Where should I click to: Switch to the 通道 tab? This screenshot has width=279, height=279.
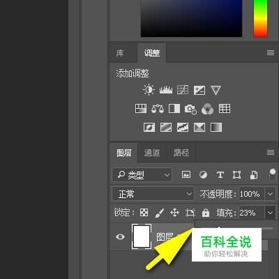152,153
